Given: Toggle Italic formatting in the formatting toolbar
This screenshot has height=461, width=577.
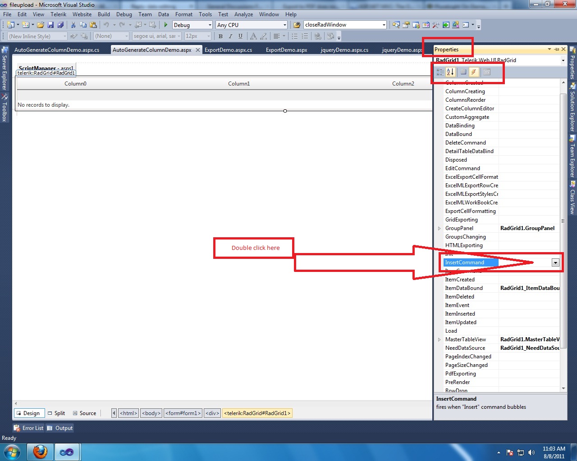Looking at the screenshot, I should coord(230,36).
